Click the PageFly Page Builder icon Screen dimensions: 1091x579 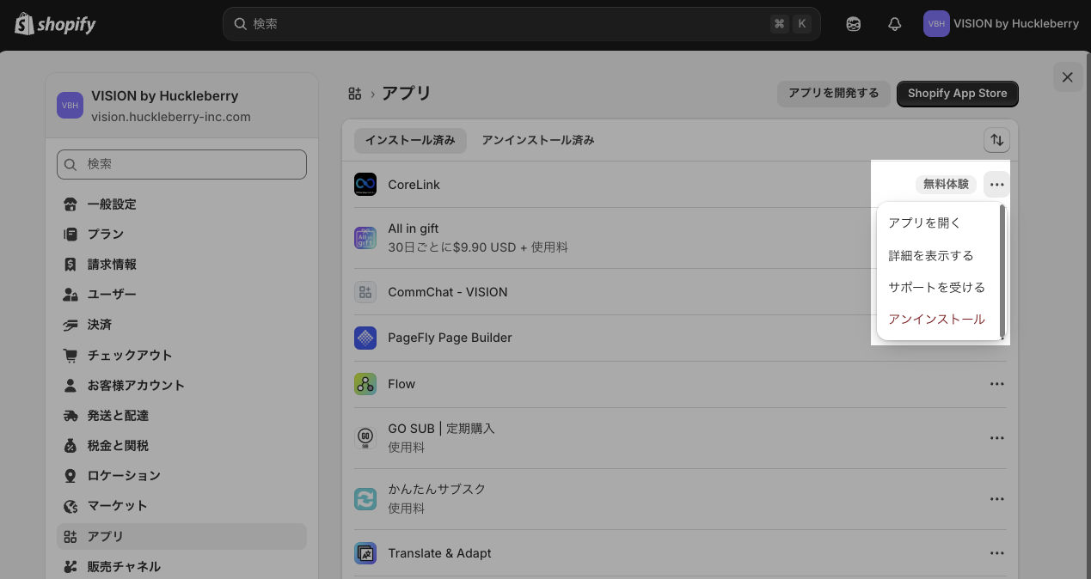point(365,338)
